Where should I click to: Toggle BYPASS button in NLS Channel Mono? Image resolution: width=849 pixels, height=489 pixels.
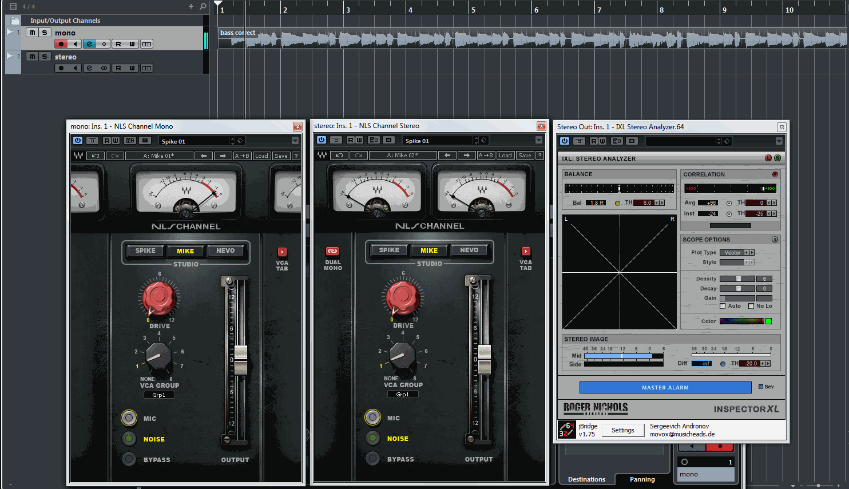click(x=129, y=459)
